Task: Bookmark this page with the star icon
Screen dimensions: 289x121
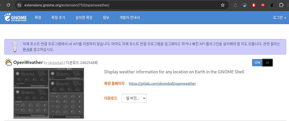Action: coord(223,5)
